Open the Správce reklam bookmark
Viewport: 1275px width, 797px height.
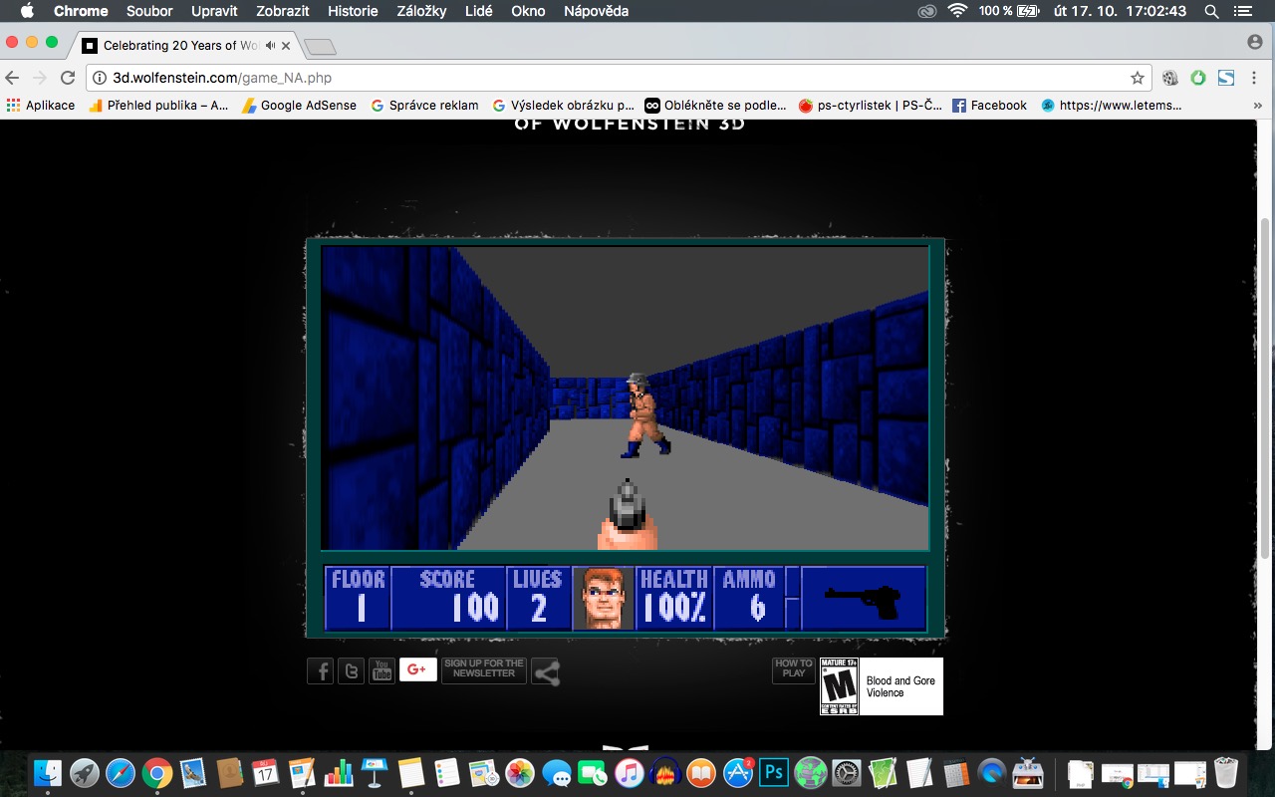coord(424,105)
